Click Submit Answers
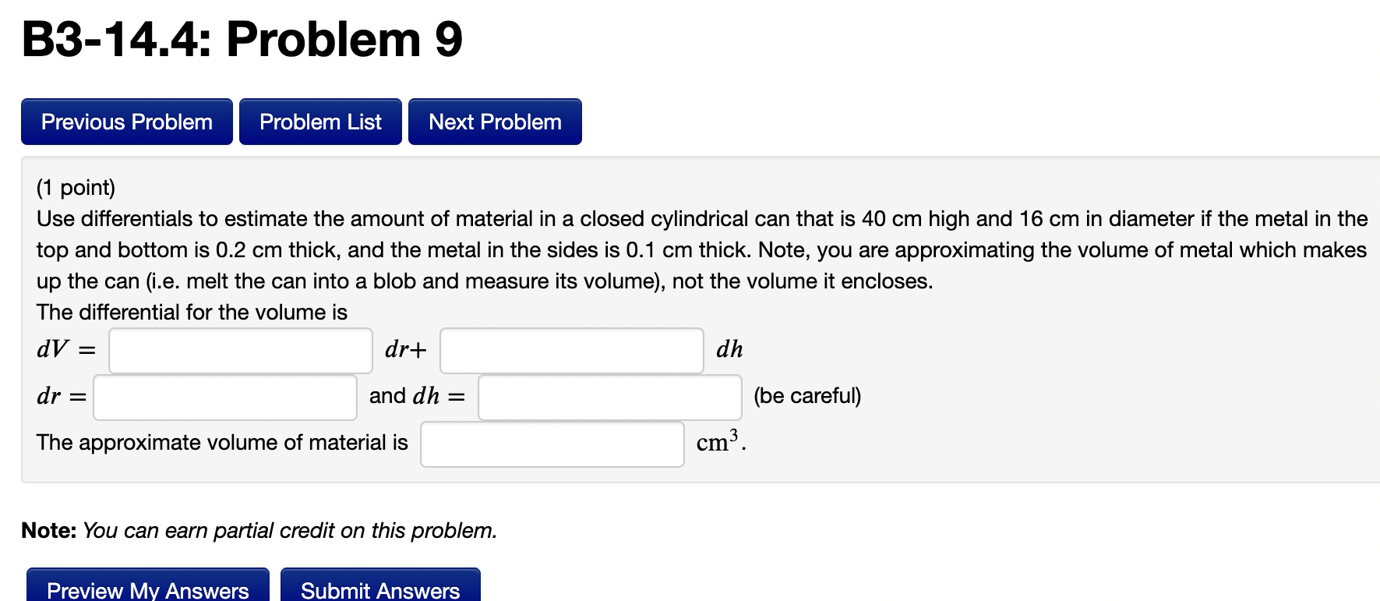 pyautogui.click(x=380, y=590)
